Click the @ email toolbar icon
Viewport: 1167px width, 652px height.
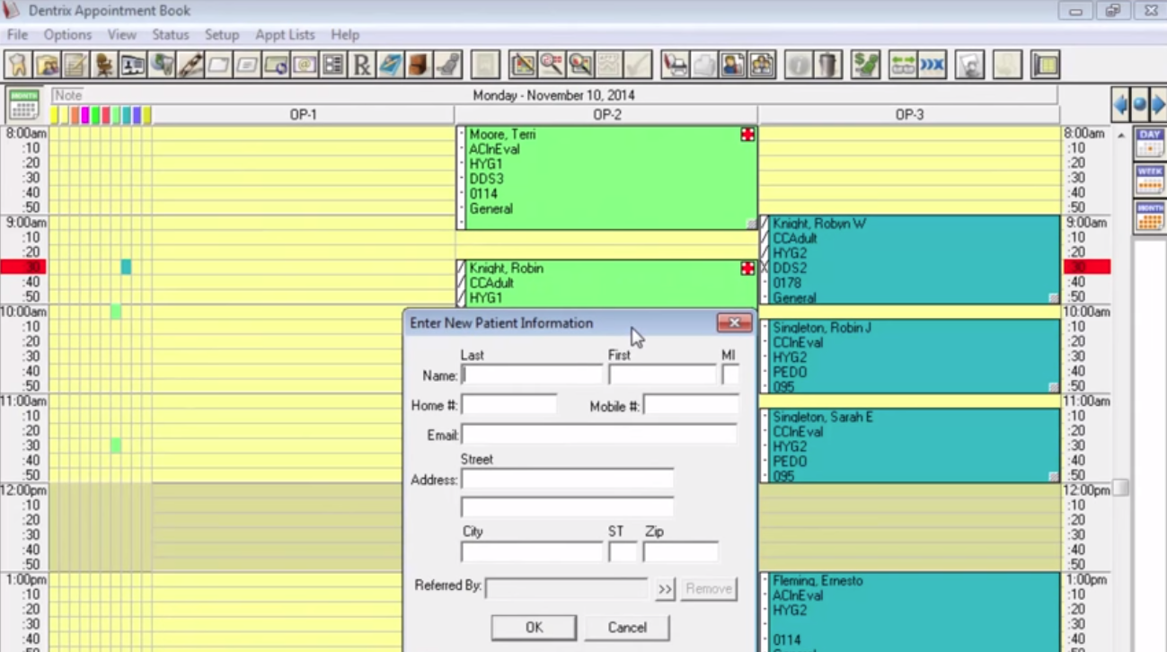click(x=305, y=65)
